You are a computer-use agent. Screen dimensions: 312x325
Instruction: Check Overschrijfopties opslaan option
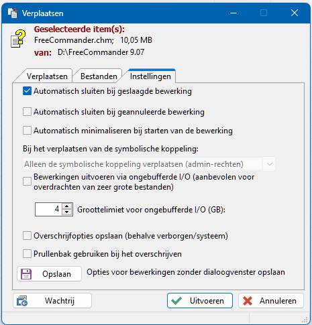coord(27,236)
